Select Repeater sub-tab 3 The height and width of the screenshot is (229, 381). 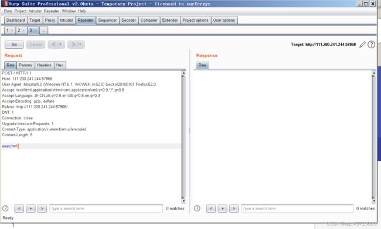pyautogui.click(x=31, y=31)
